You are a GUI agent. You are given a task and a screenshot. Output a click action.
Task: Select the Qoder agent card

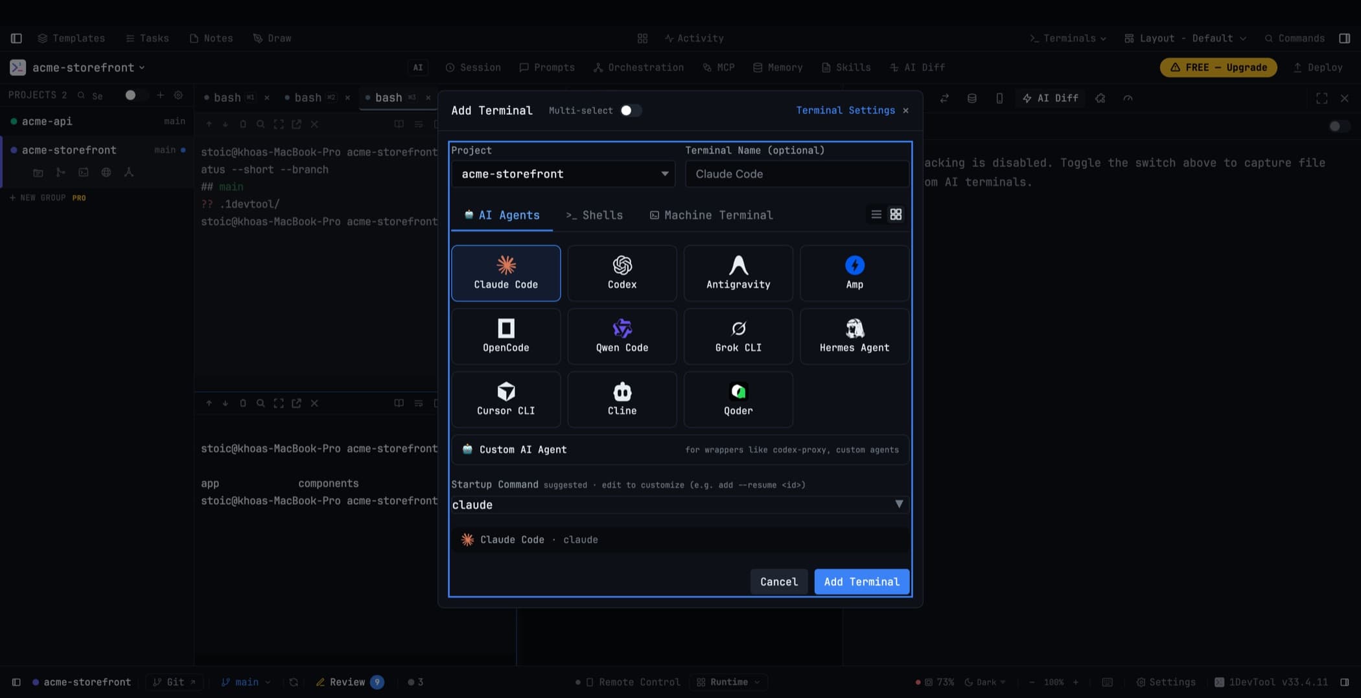click(738, 399)
